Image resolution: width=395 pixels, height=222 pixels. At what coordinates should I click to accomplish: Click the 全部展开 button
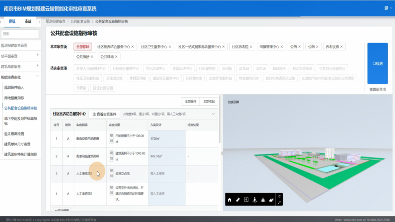click(x=191, y=102)
